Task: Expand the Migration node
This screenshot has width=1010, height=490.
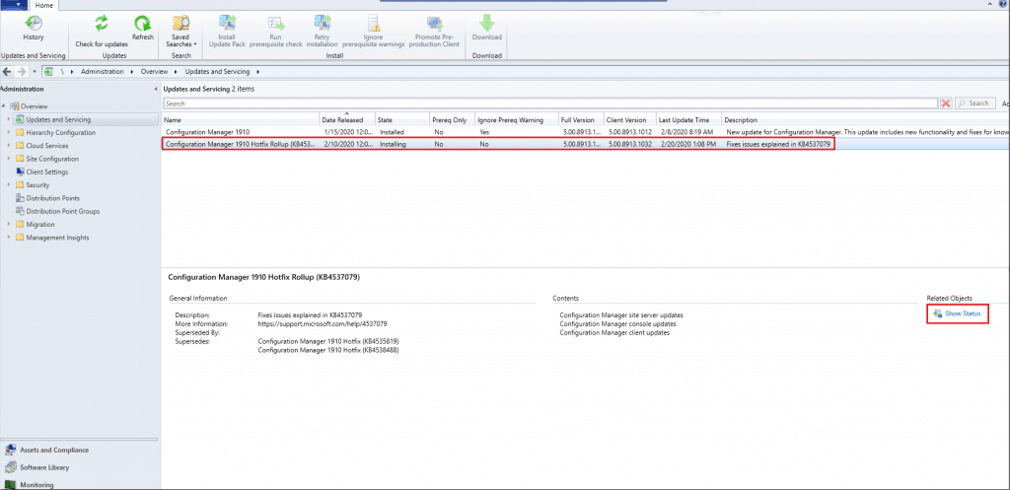Action: click(x=9, y=224)
